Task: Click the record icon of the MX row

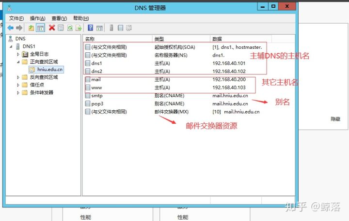Action: [x=88, y=112]
